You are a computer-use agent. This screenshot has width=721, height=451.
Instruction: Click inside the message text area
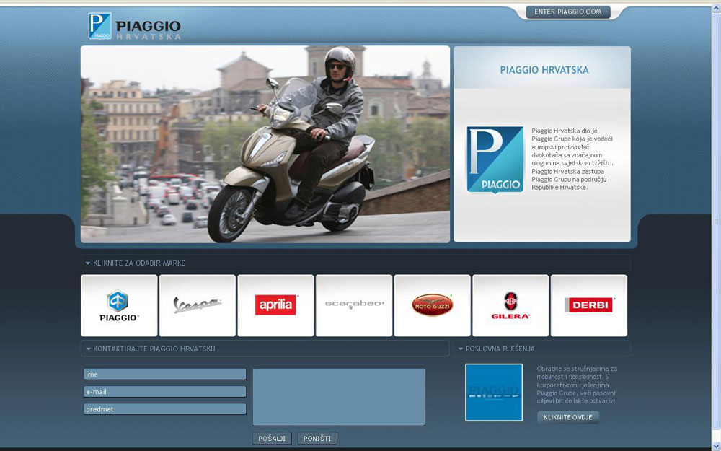pos(339,397)
